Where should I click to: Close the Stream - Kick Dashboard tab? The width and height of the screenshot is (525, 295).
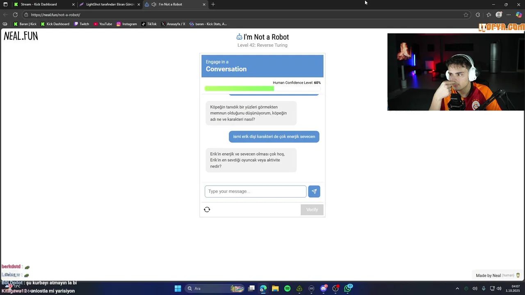coord(73,5)
